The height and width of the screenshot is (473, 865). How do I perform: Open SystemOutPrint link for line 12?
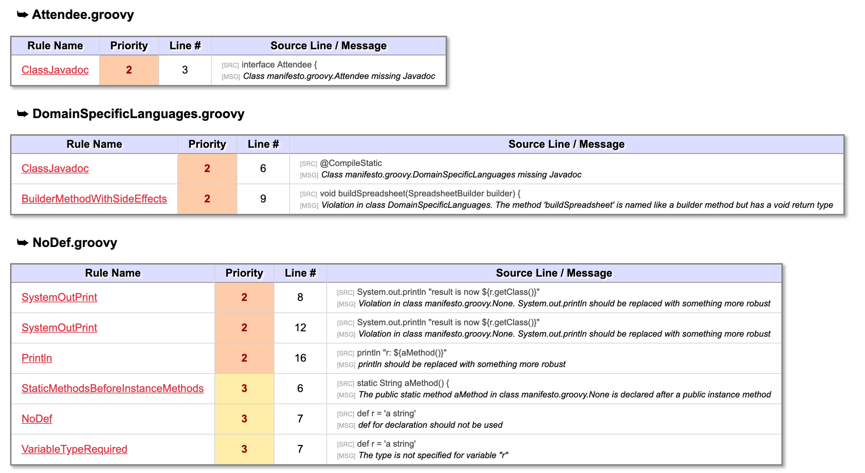click(59, 328)
